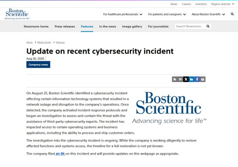Open the Image gallery tab

[132, 27]
